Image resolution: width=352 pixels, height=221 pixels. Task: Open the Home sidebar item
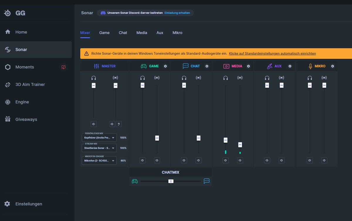(x=36, y=32)
